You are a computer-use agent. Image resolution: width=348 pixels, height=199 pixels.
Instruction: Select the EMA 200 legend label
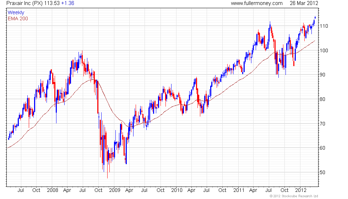[x=18, y=18]
